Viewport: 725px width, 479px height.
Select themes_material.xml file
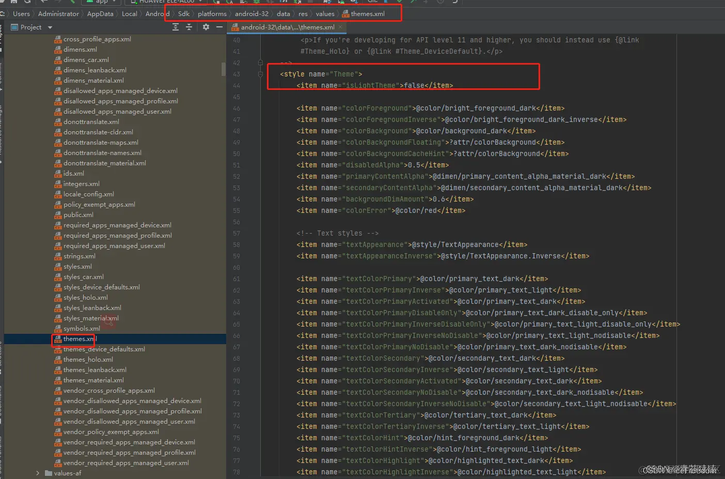tap(93, 380)
